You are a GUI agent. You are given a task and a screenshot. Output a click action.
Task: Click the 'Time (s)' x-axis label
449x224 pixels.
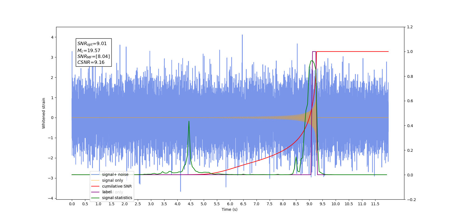click(x=230, y=209)
